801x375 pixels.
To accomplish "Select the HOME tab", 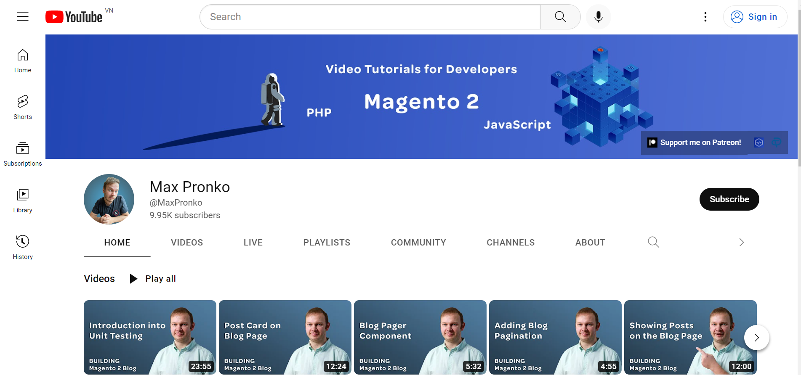I will click(x=117, y=243).
